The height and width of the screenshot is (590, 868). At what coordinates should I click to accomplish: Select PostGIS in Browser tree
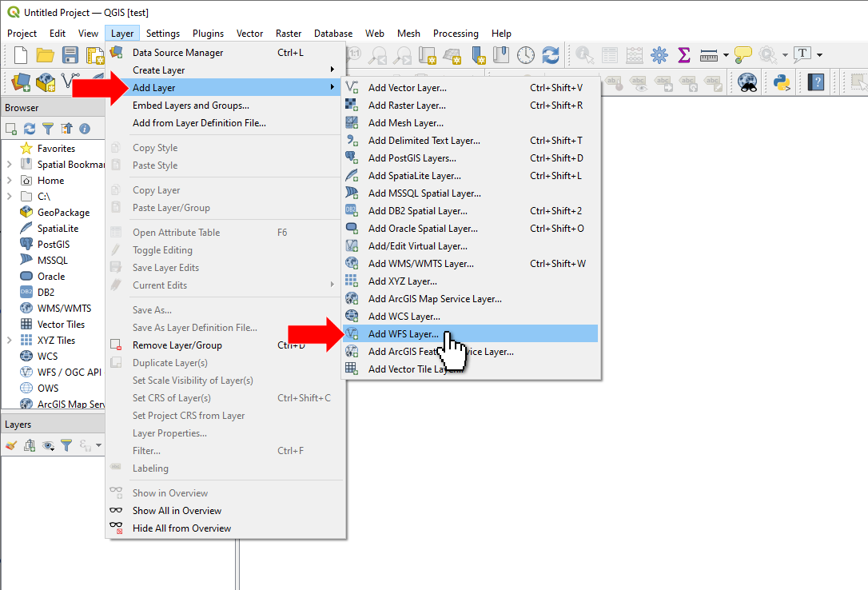(x=53, y=244)
